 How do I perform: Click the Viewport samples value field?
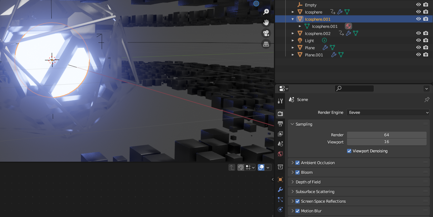coord(387,142)
